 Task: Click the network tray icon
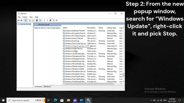[x=158, y=100]
